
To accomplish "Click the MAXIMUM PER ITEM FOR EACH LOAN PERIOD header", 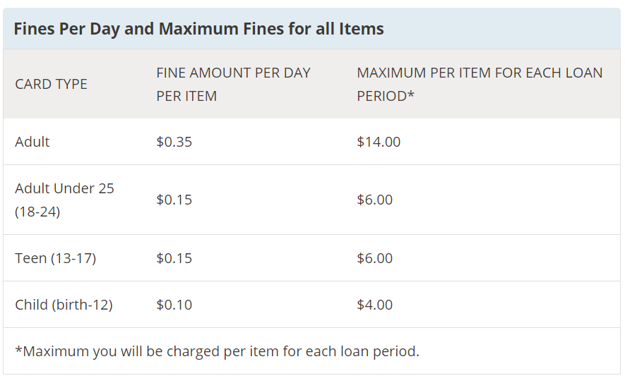I will (x=480, y=84).
